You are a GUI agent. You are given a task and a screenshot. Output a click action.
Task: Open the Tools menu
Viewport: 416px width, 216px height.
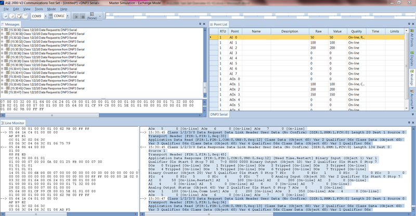click(38, 9)
